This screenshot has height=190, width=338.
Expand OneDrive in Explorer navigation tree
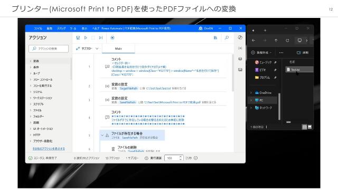coord(251,93)
